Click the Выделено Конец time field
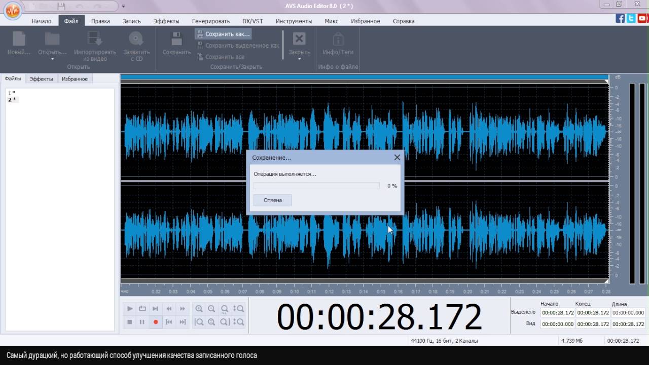 pyautogui.click(x=593, y=313)
